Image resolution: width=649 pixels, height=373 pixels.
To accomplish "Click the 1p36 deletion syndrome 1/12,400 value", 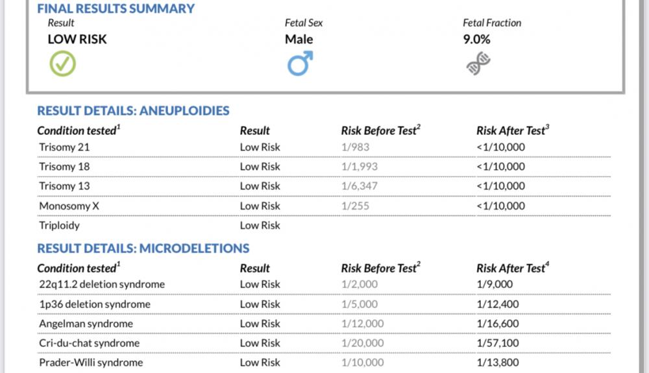I will click(x=498, y=304).
